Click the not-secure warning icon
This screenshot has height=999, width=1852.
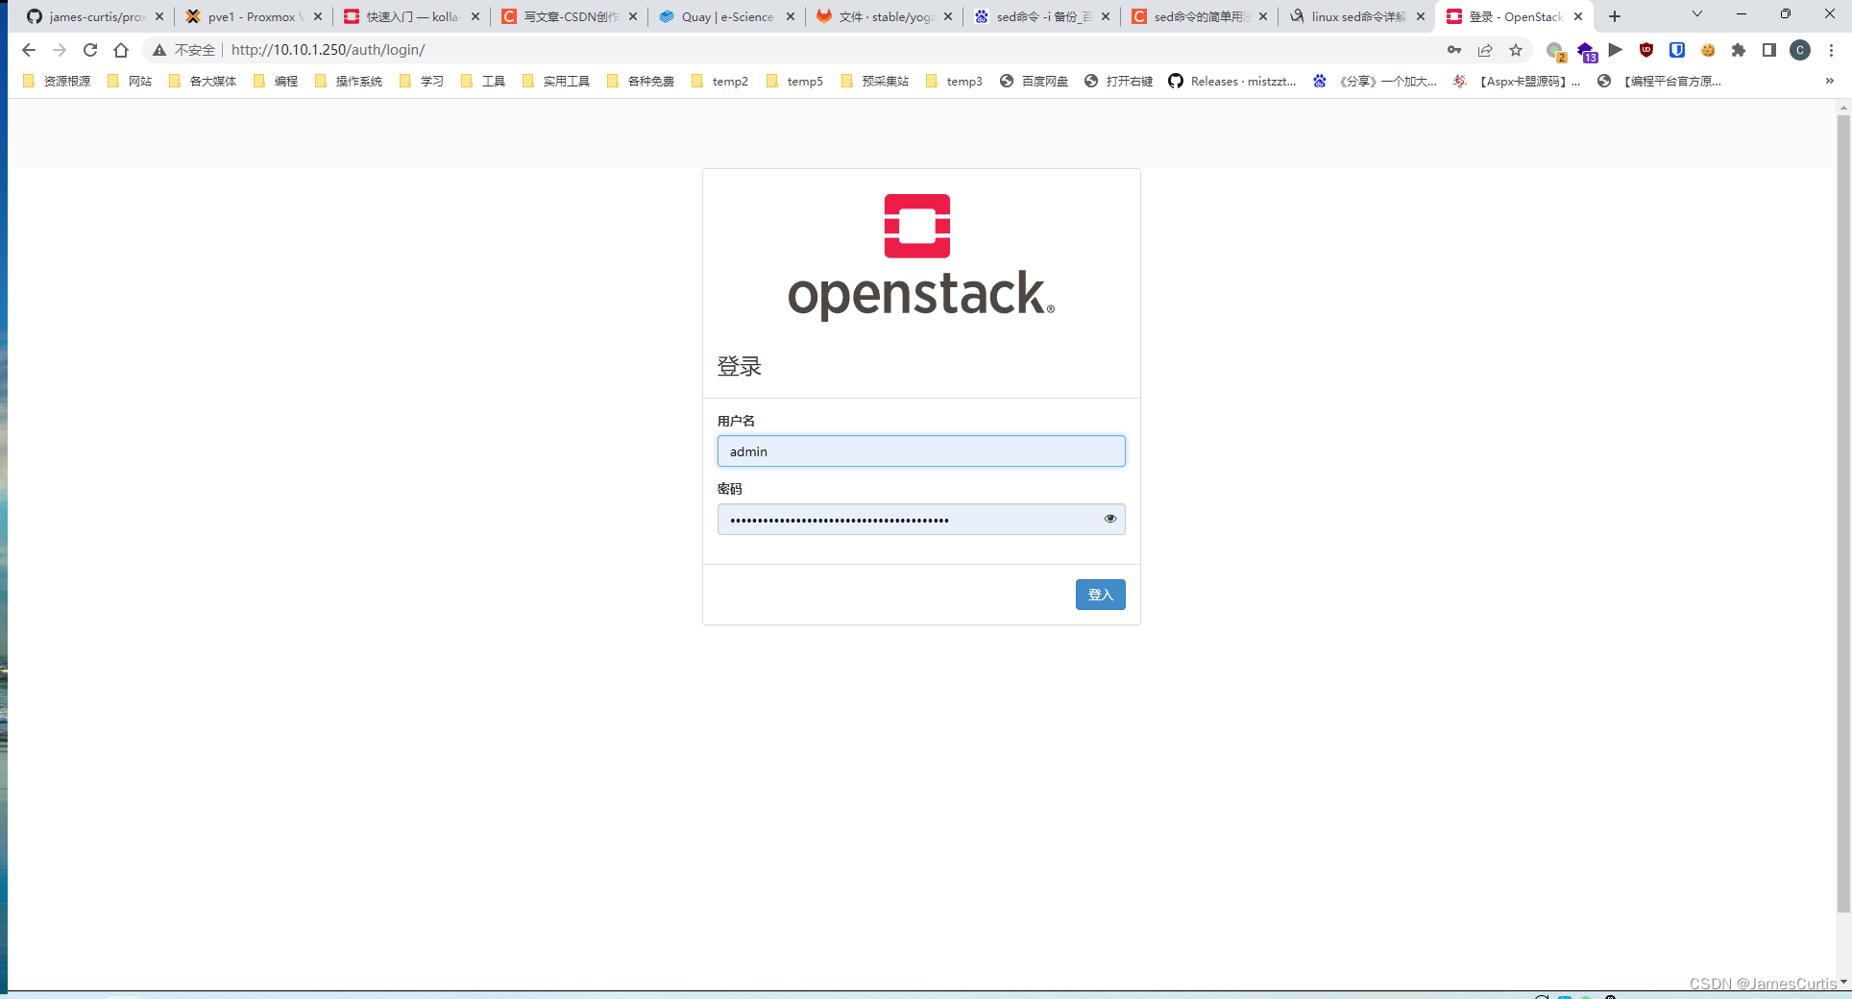(x=159, y=50)
